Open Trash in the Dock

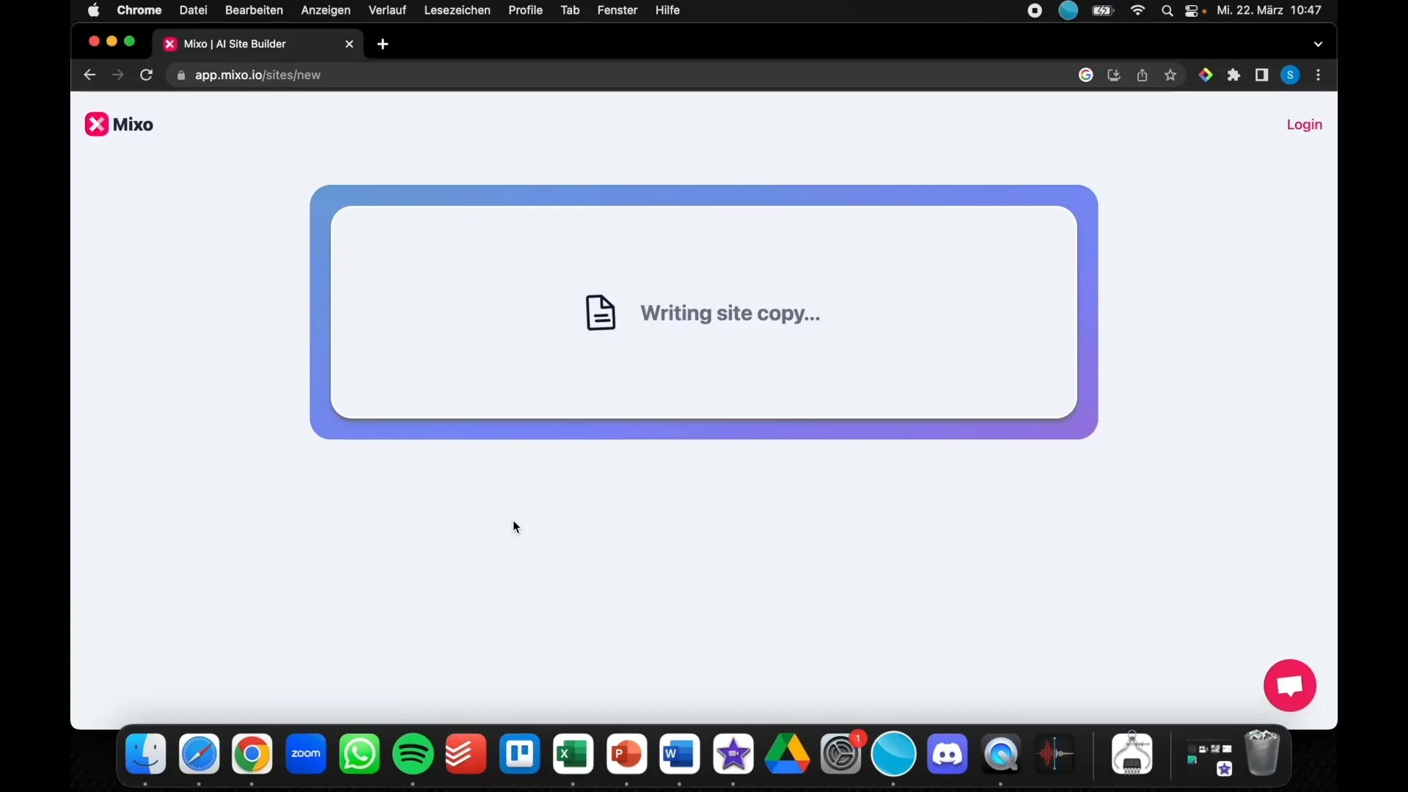[1262, 752]
